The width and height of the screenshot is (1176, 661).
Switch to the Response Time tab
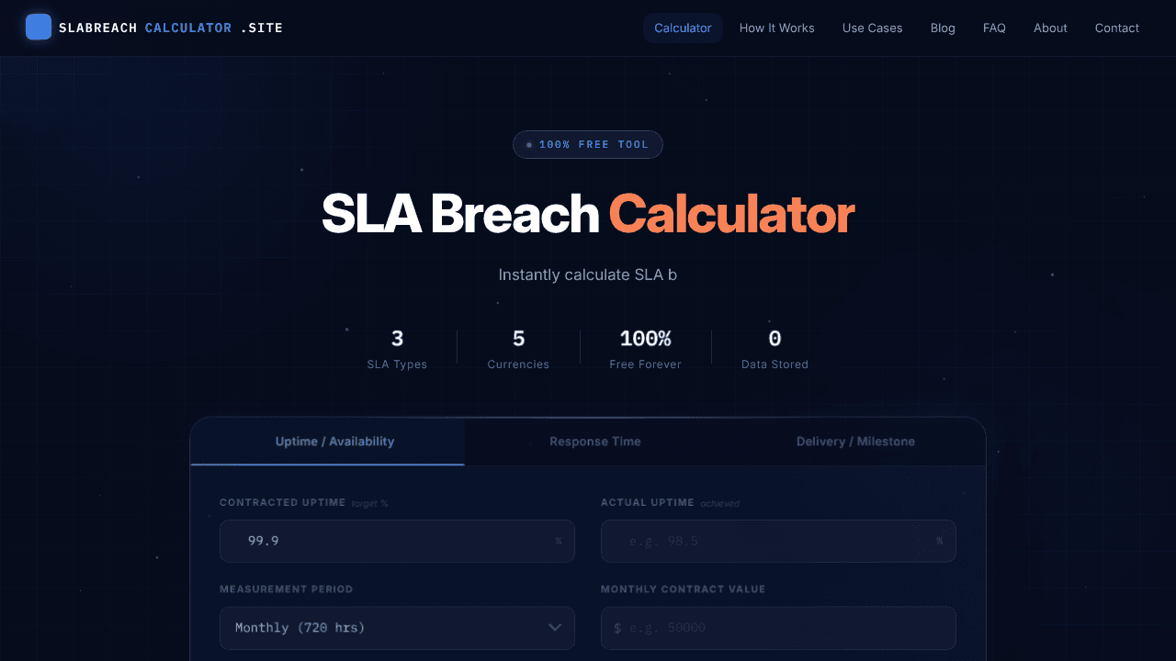[x=595, y=442]
